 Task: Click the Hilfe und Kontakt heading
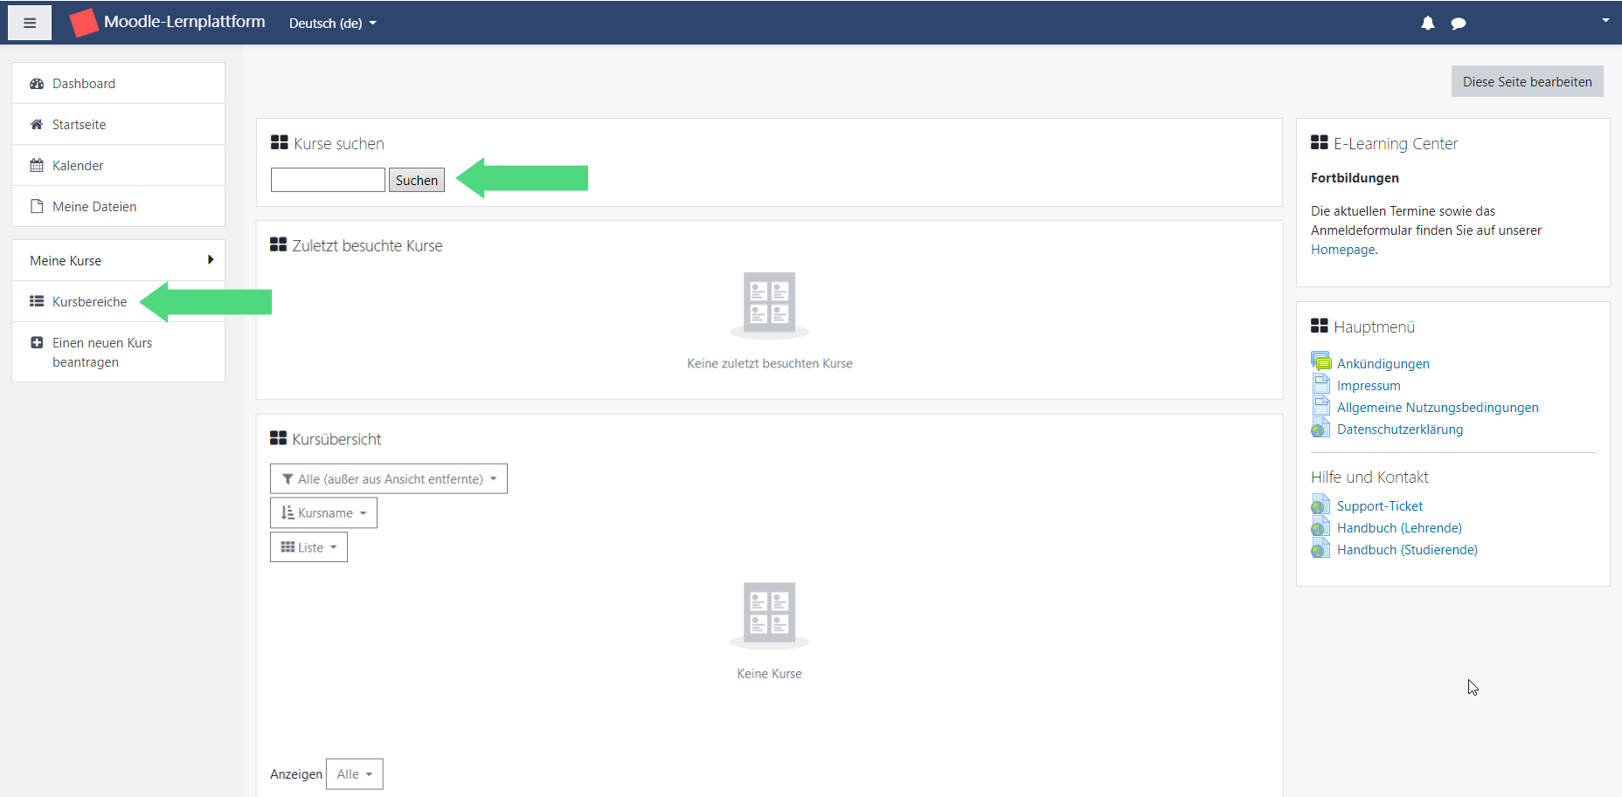(1369, 478)
